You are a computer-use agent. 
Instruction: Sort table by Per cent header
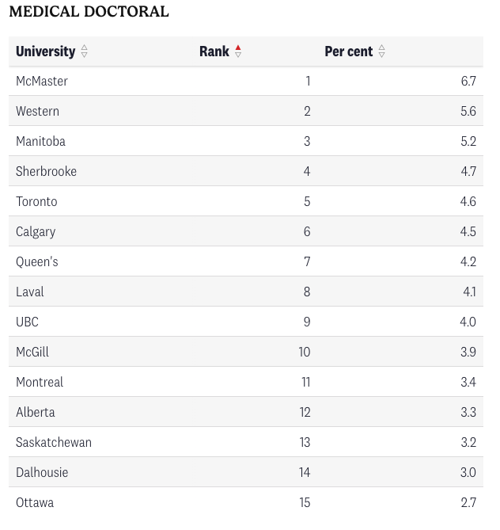coord(349,51)
